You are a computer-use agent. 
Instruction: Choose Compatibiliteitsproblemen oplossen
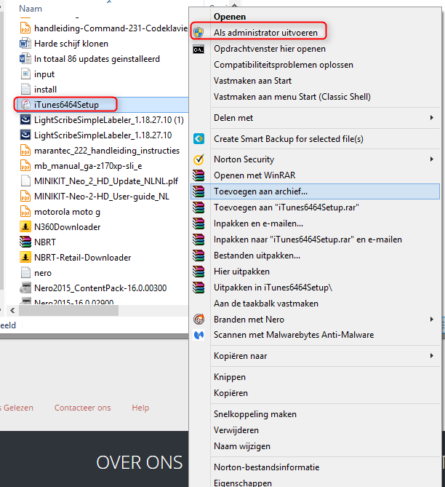284,65
